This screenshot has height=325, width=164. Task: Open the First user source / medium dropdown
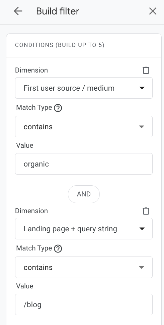point(84,88)
